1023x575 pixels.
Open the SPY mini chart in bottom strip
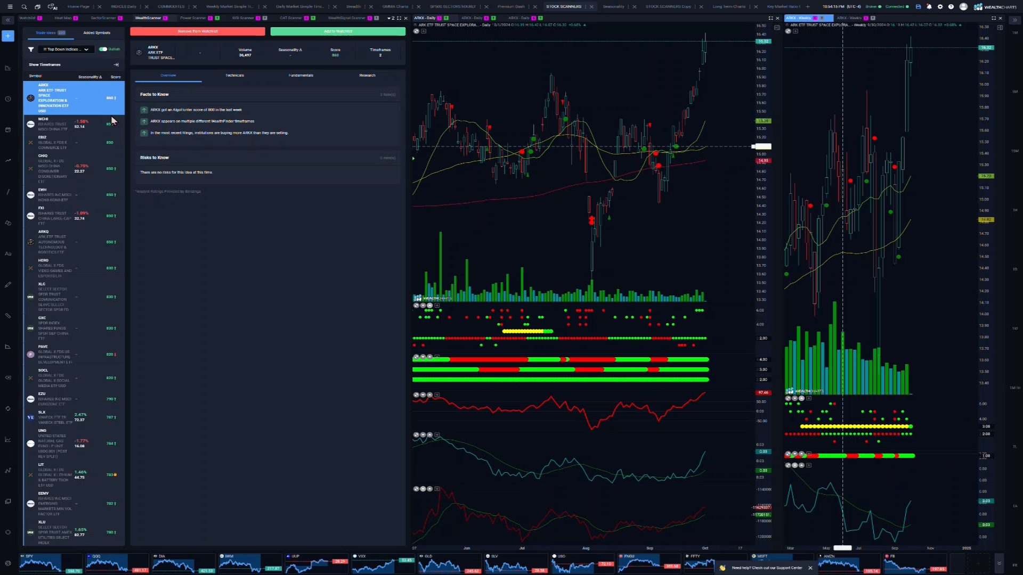coord(51,563)
